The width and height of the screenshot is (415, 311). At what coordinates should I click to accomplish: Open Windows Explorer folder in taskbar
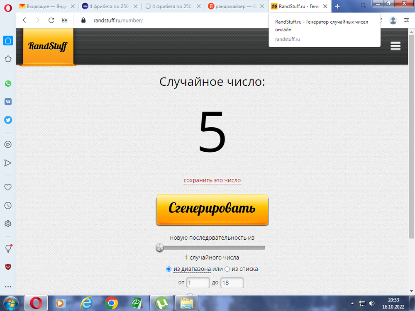pyautogui.click(x=187, y=303)
